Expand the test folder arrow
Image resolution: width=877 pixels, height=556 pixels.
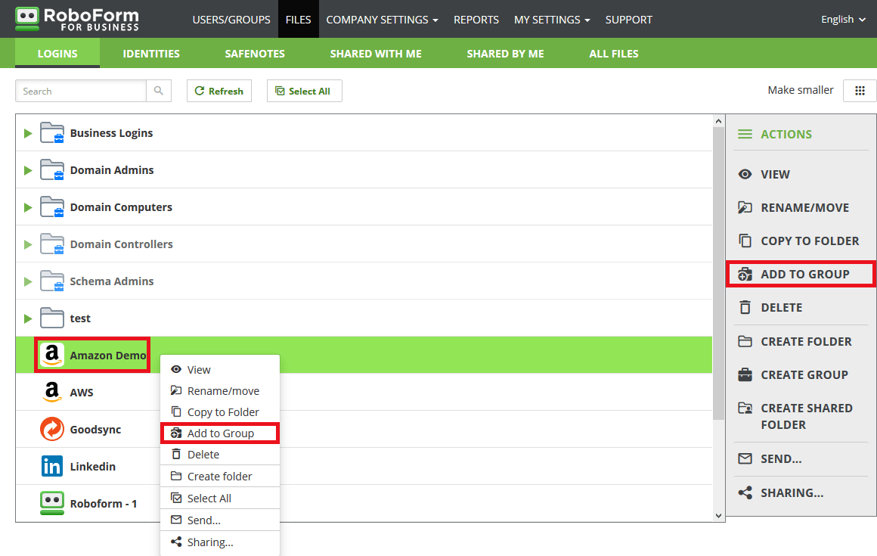pyautogui.click(x=28, y=318)
